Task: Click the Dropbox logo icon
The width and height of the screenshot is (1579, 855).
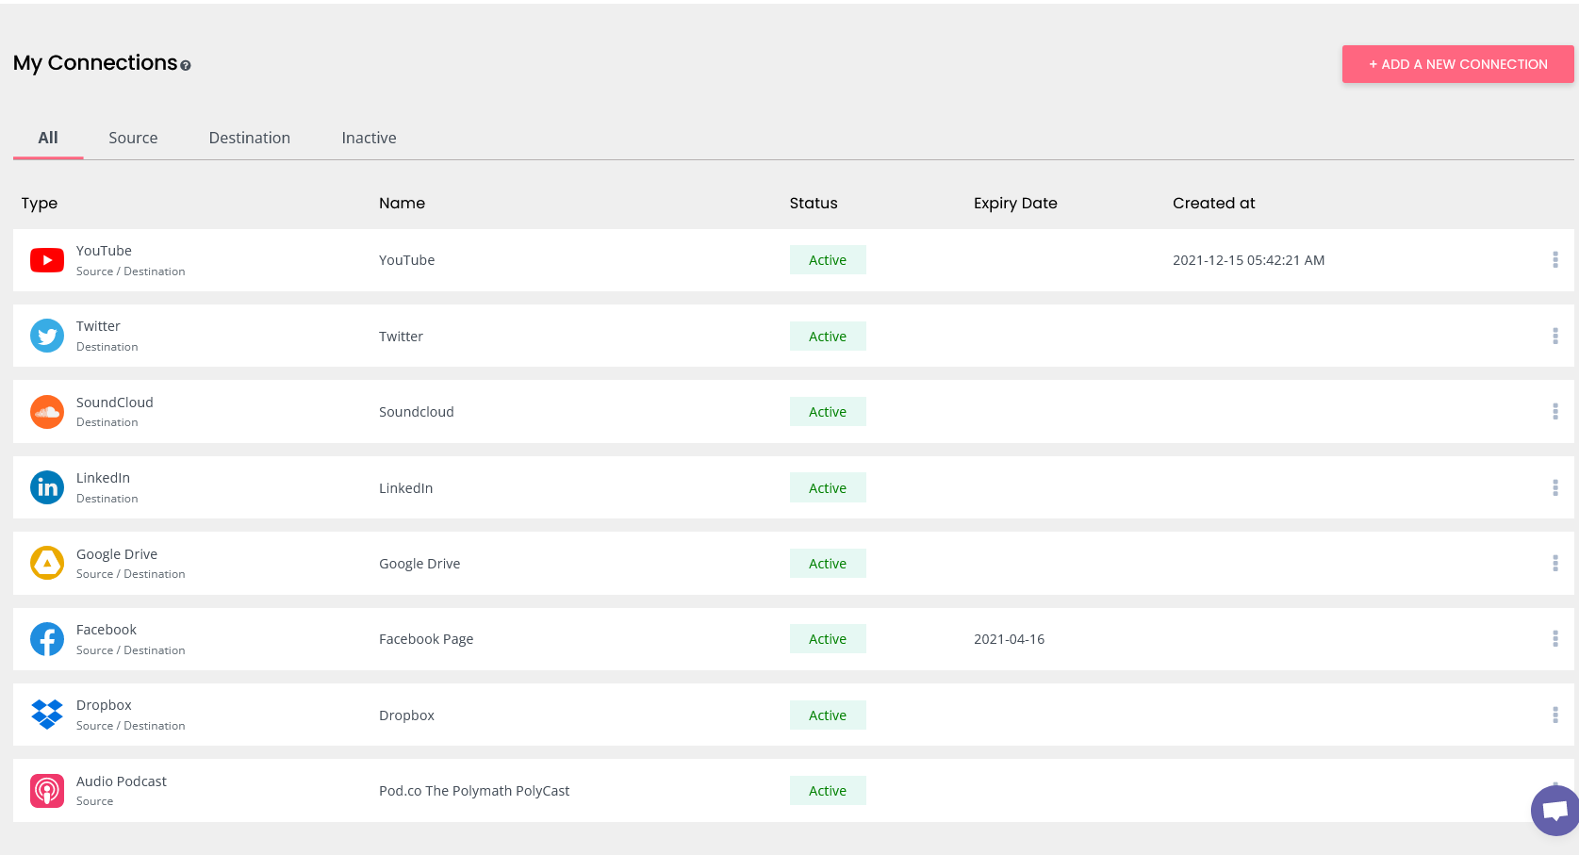Action: pos(47,715)
